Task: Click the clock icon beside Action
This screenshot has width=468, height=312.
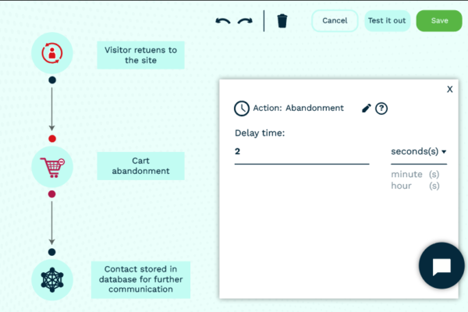Action: click(x=242, y=108)
